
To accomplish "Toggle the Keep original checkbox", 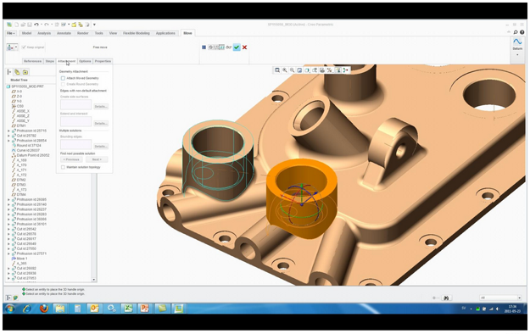I will click(24, 47).
